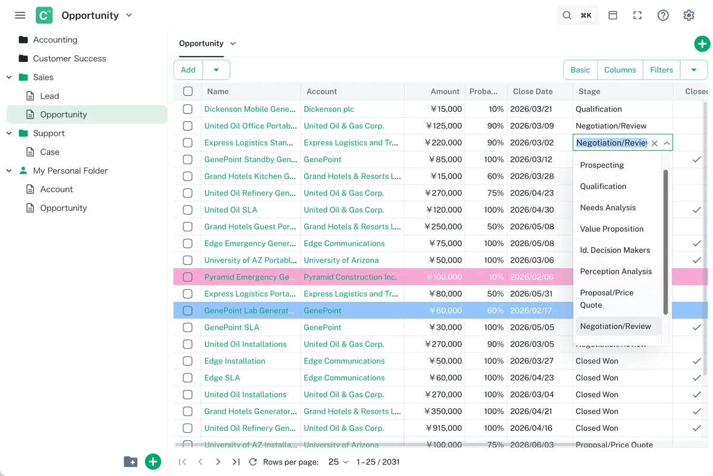Viewport: 713px width, 476px height.
Task: Clear the Stage field with X icon
Action: [x=654, y=143]
